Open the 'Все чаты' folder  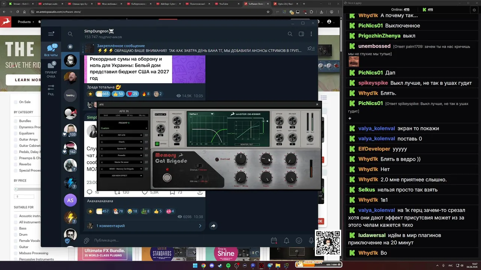pos(51,50)
